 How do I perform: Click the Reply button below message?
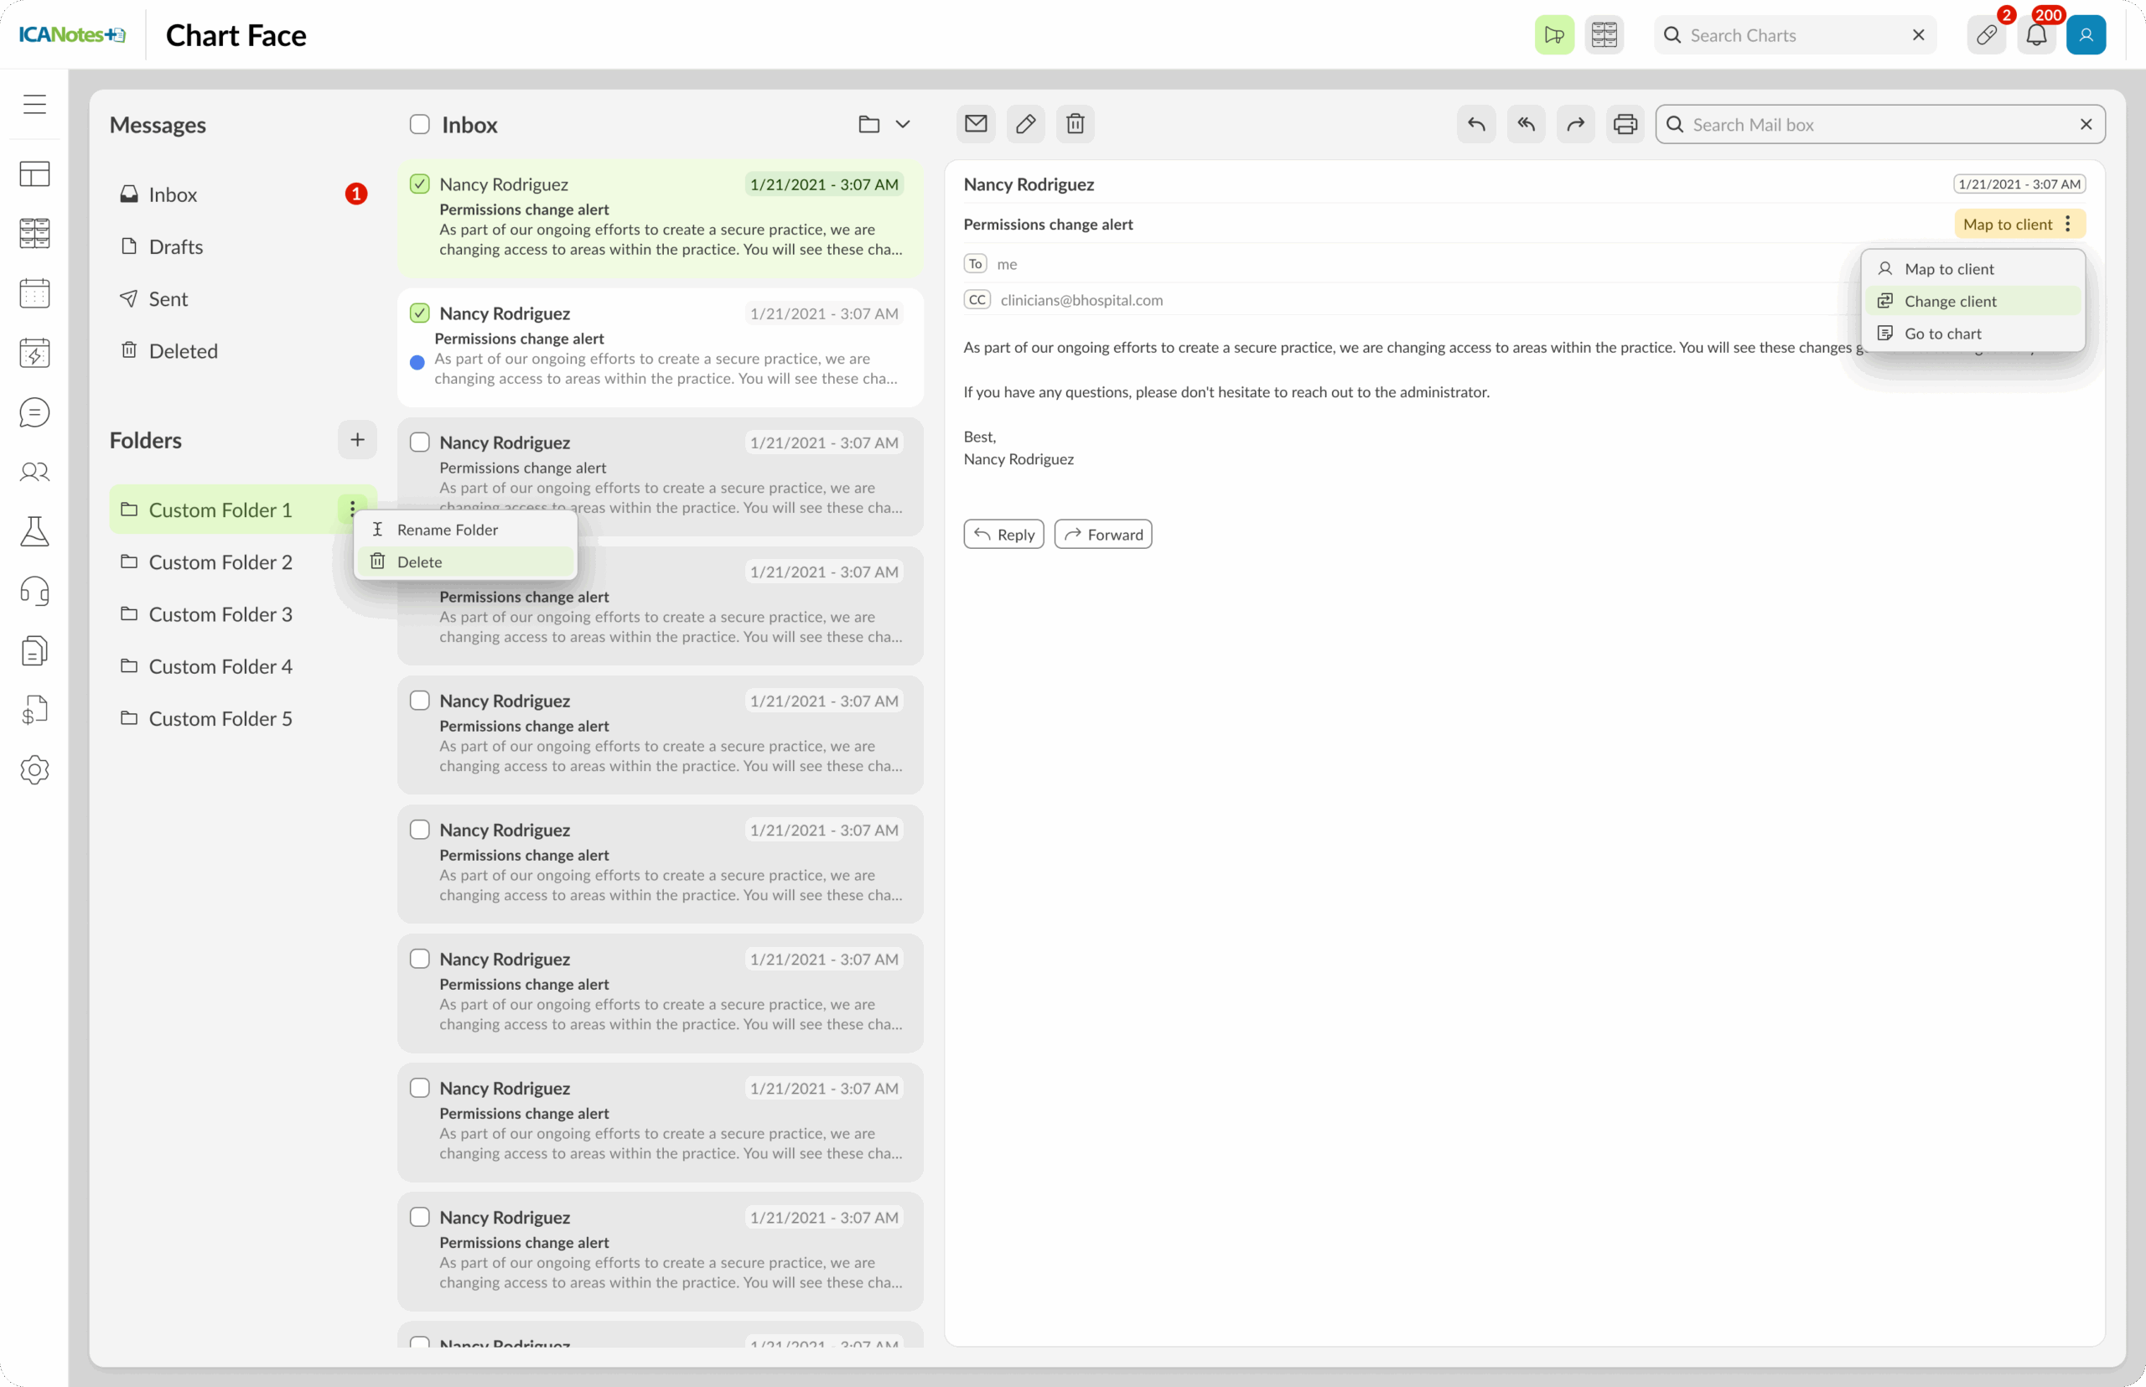click(1003, 535)
